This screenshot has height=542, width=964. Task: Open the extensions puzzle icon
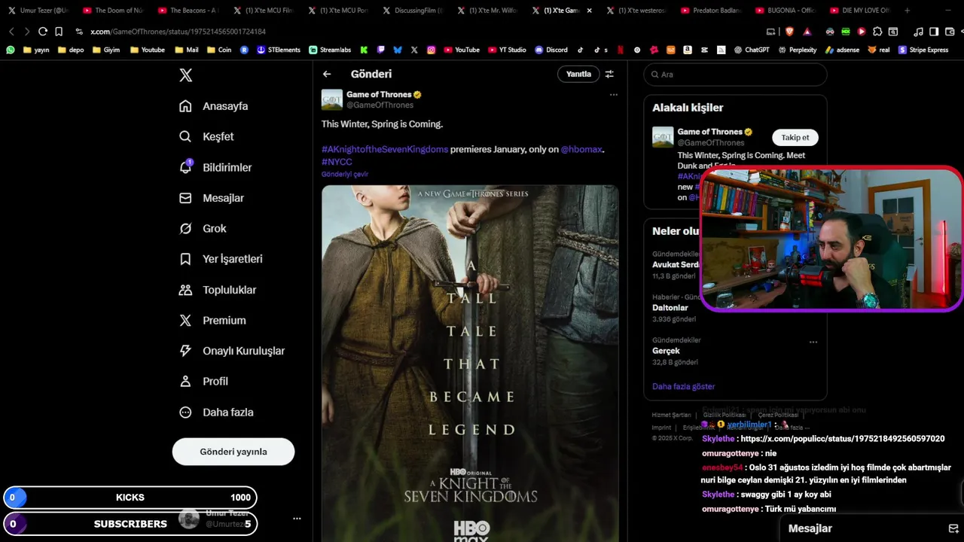(877, 32)
